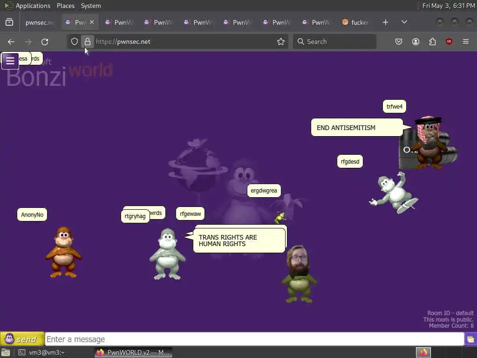Switch to the fucker tab
This screenshot has height=358, width=477.
pos(355,22)
